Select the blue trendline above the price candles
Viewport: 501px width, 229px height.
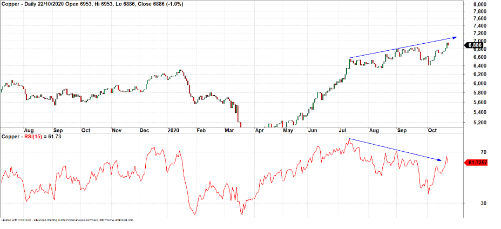tap(400, 48)
